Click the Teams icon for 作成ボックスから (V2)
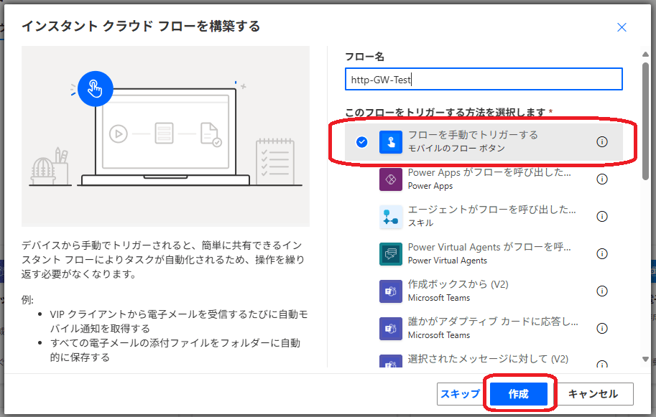The height and width of the screenshot is (417, 656). pyautogui.click(x=390, y=291)
